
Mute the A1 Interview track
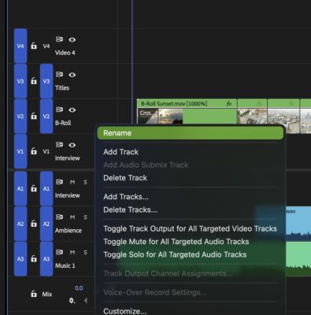(72, 182)
